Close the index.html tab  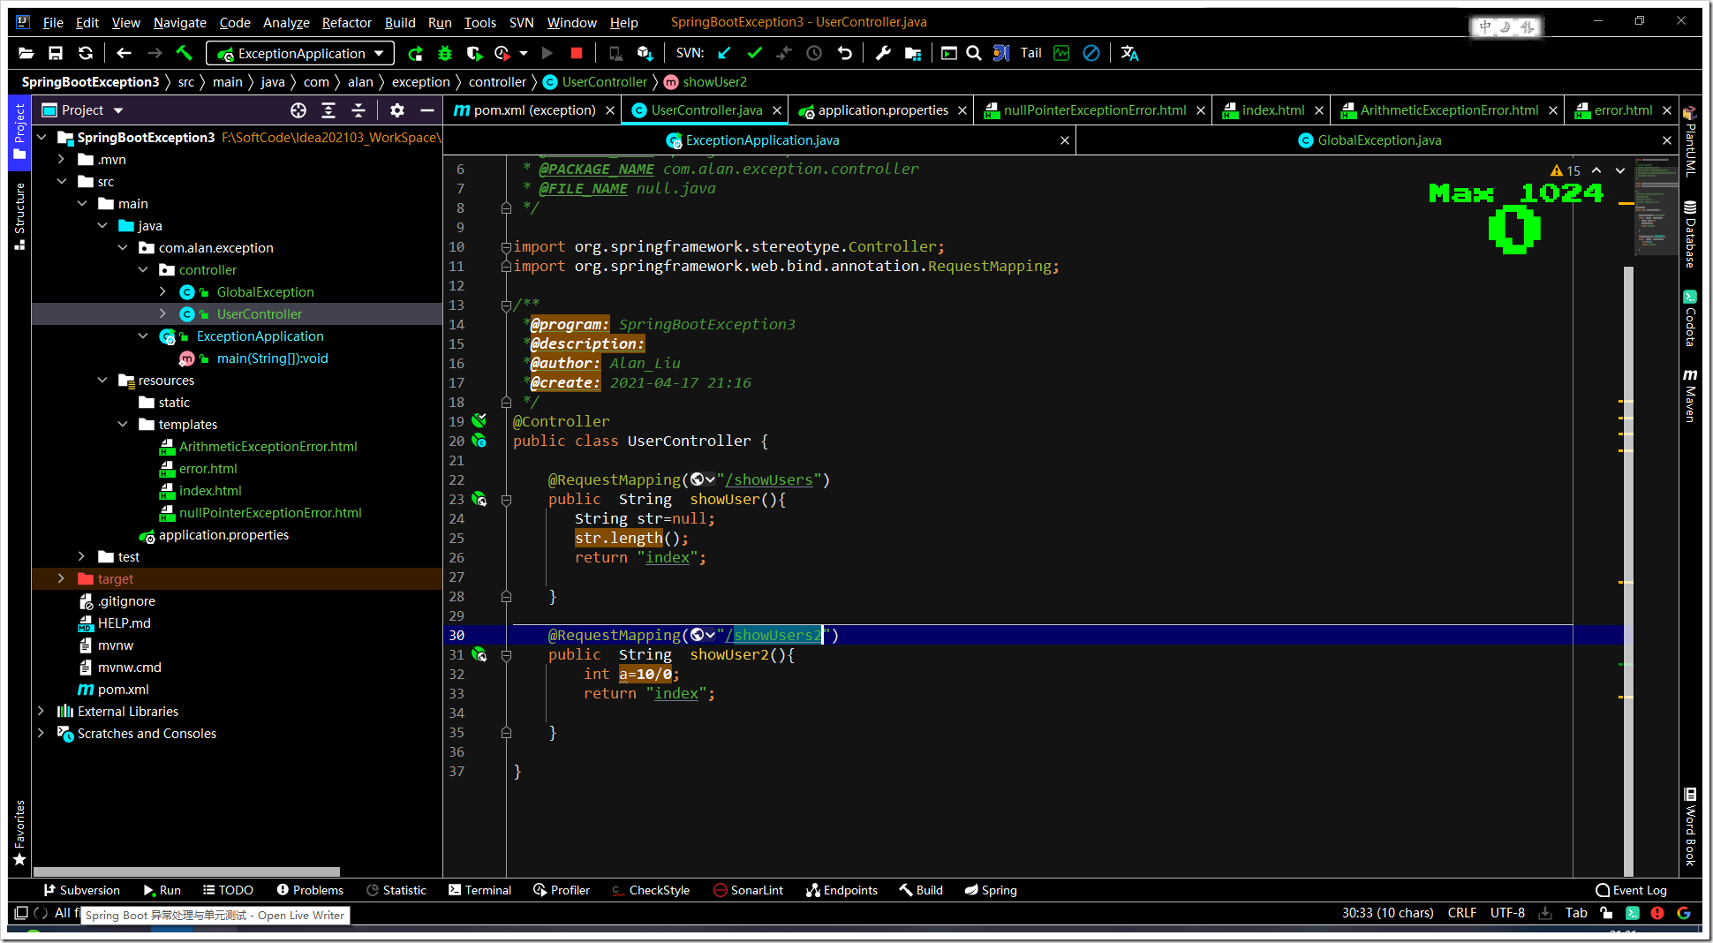tap(1319, 110)
